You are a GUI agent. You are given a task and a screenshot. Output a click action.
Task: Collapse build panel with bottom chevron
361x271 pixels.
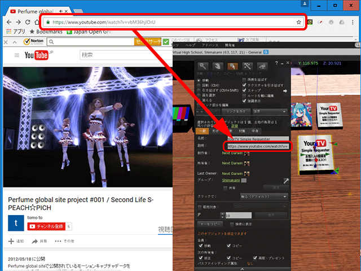pyautogui.click(x=242, y=269)
